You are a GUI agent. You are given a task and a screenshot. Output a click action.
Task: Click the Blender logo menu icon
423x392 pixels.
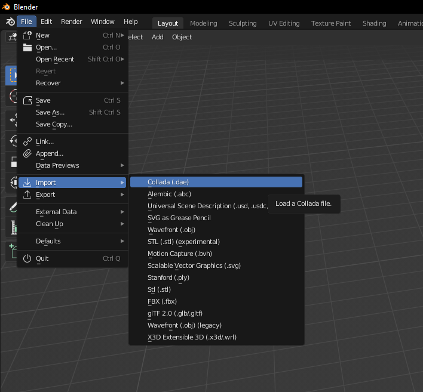pyautogui.click(x=10, y=21)
